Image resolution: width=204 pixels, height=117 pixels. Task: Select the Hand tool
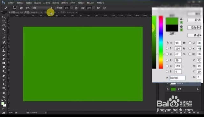point(4,93)
